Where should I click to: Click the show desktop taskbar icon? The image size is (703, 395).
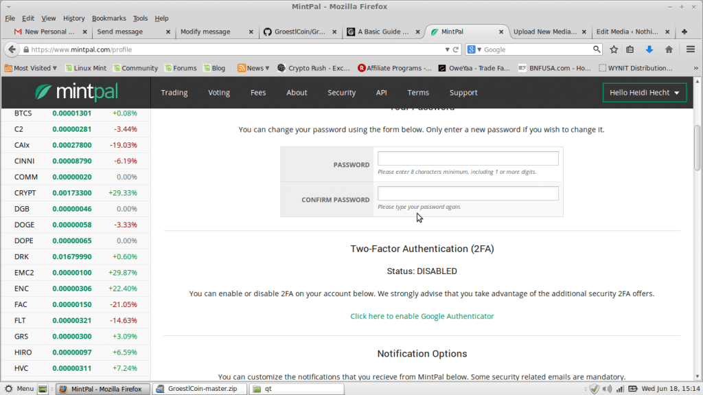click(43, 389)
